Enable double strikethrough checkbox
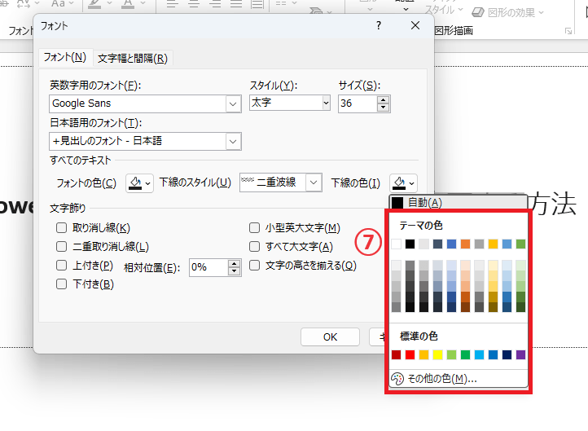 coord(61,246)
